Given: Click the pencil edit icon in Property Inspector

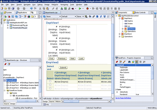Looking at the screenshot, I should coord(124,62).
